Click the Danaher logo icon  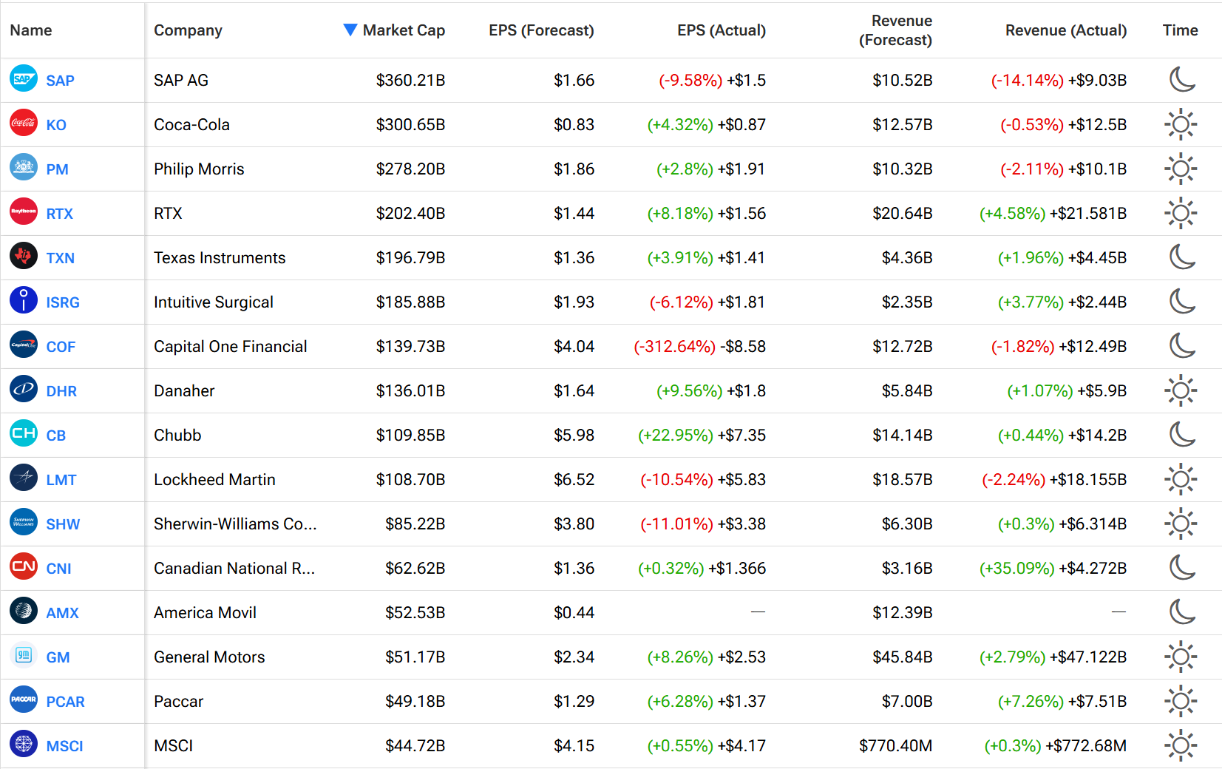(x=24, y=389)
